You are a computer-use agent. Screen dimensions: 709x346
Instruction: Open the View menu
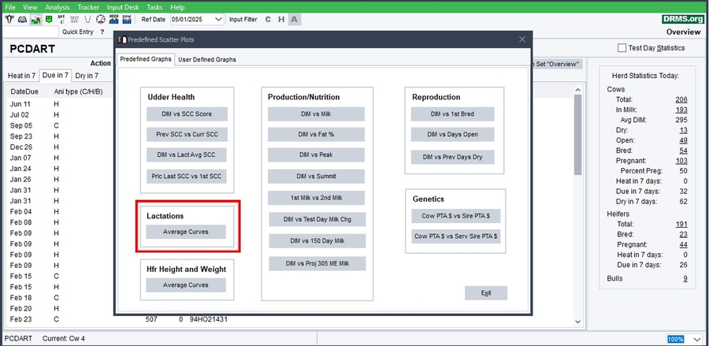(x=30, y=7)
